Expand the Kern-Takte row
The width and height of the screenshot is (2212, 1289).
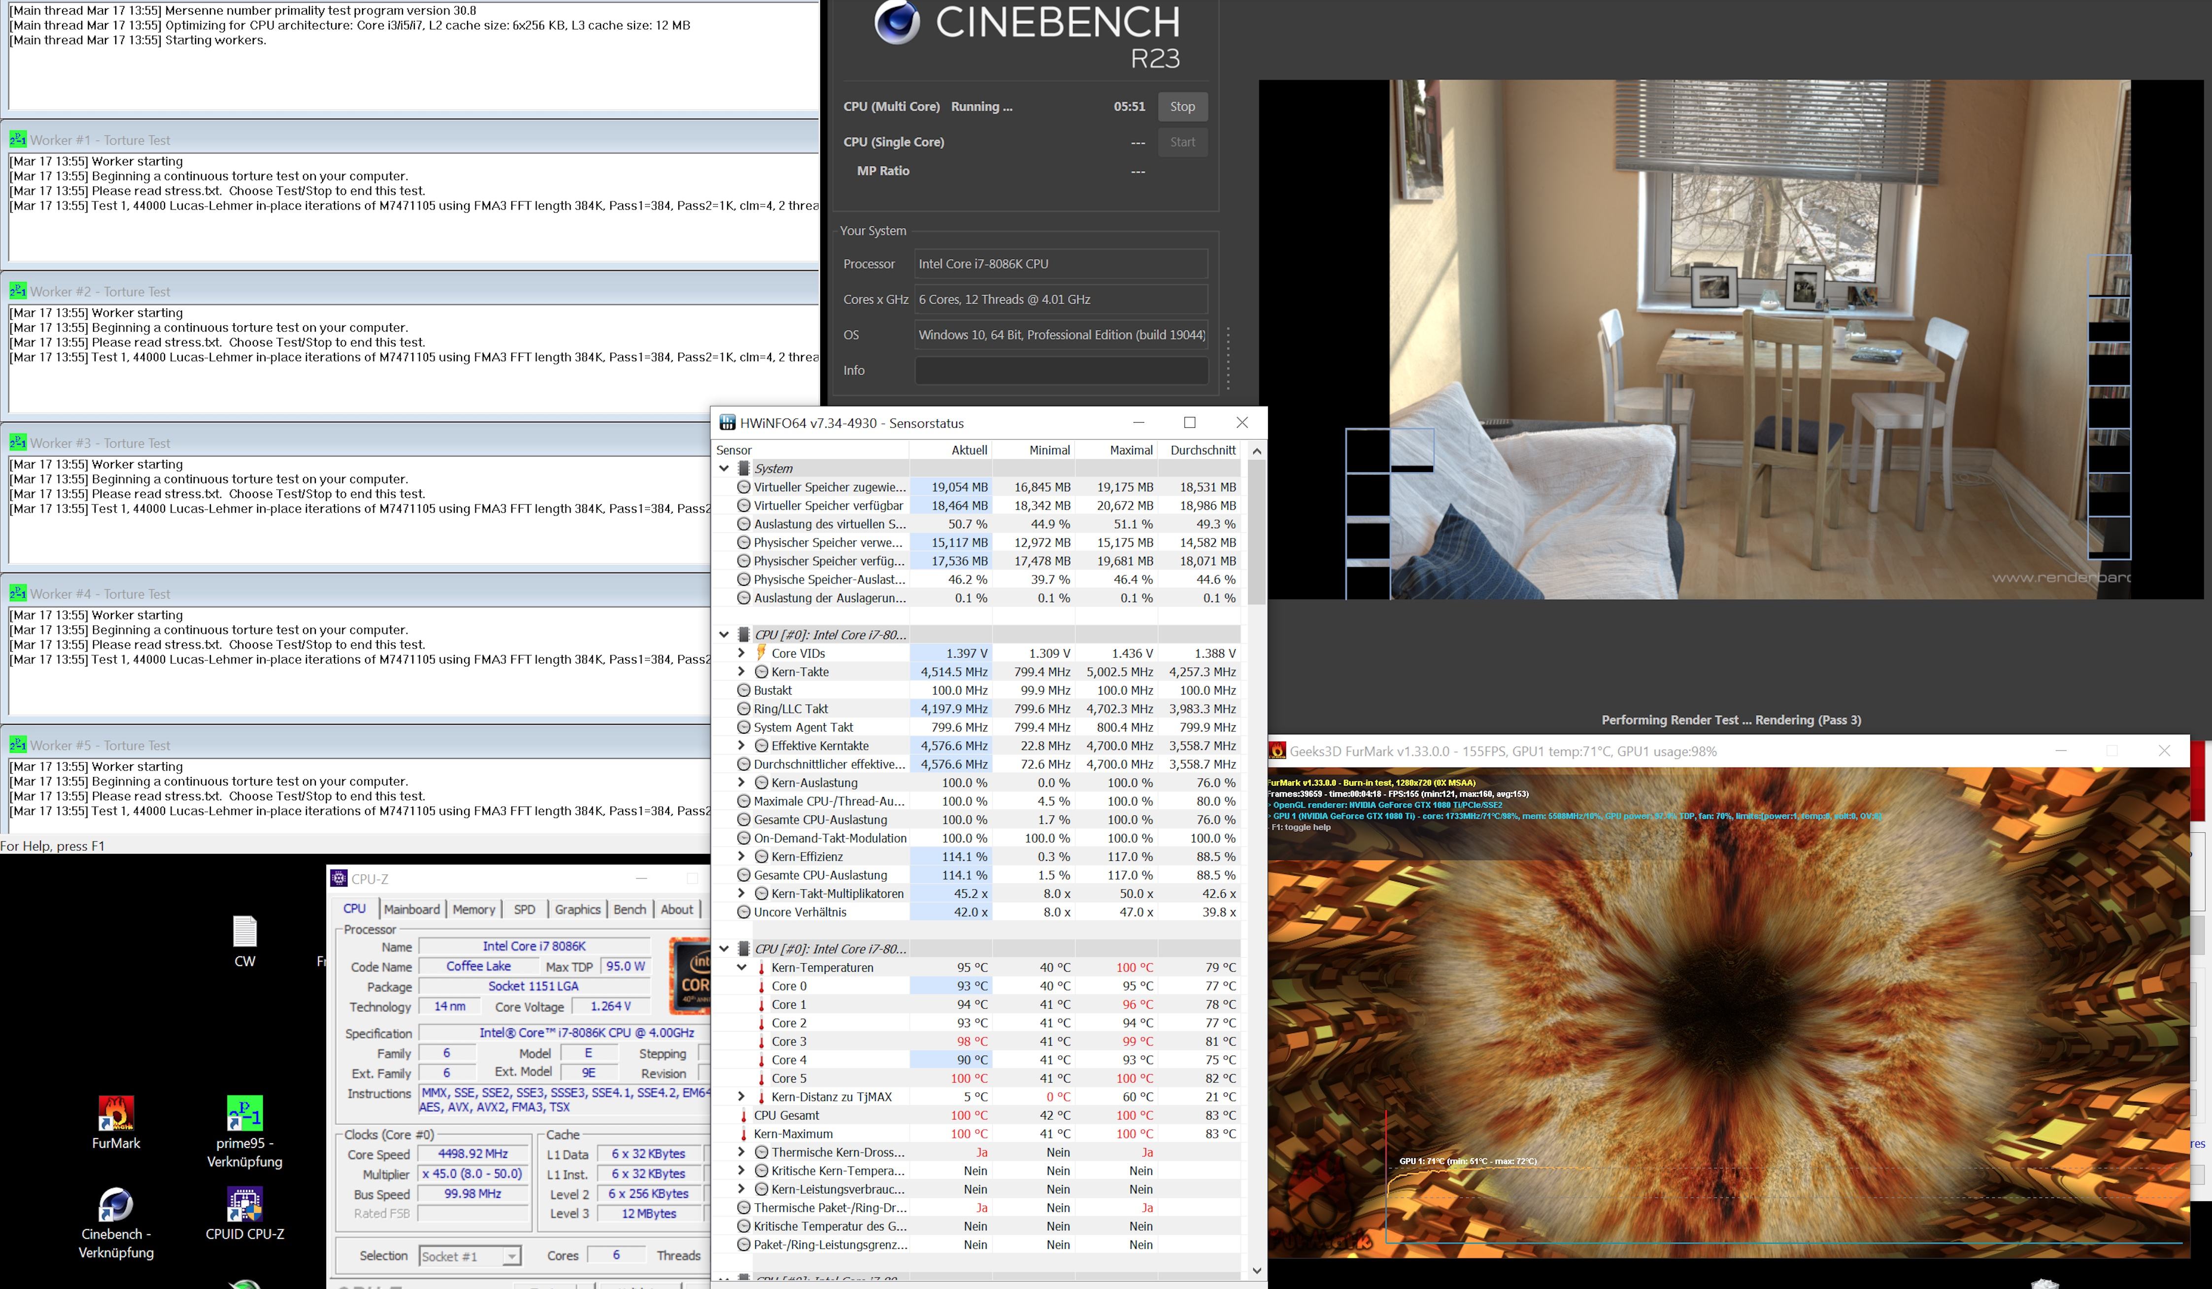point(741,672)
